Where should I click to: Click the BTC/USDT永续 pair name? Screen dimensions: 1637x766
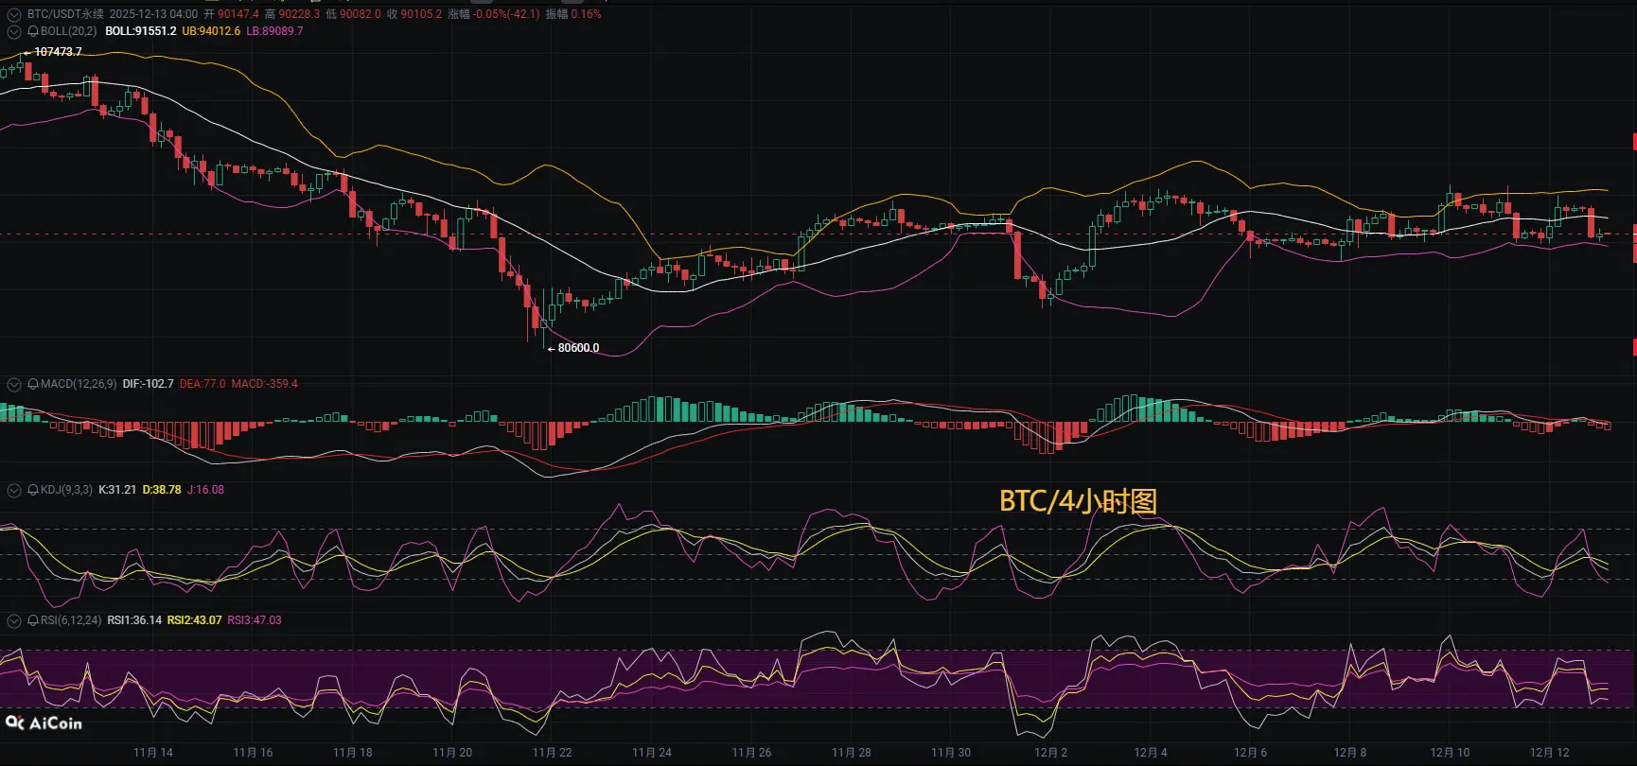tap(65, 14)
